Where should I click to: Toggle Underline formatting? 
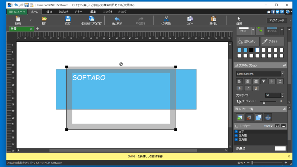[256, 88]
